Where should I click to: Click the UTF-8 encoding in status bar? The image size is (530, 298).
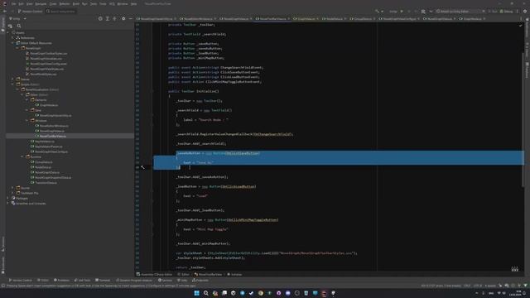pos(478,286)
